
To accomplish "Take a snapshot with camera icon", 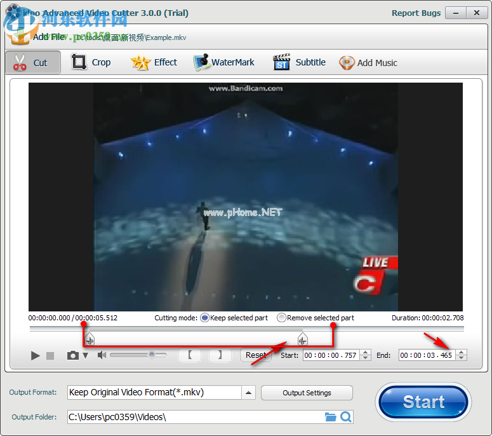I will [73, 355].
